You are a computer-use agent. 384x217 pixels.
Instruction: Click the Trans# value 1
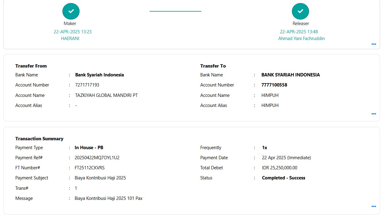76,188
